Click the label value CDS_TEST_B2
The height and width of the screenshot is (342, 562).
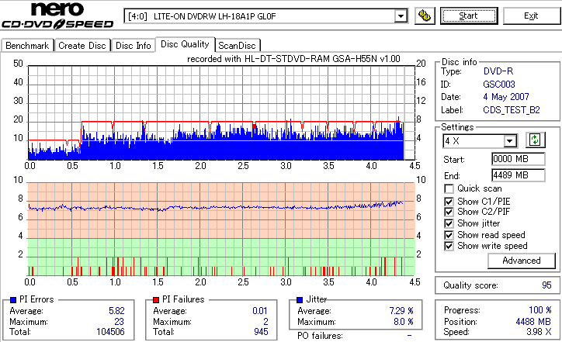coord(512,110)
